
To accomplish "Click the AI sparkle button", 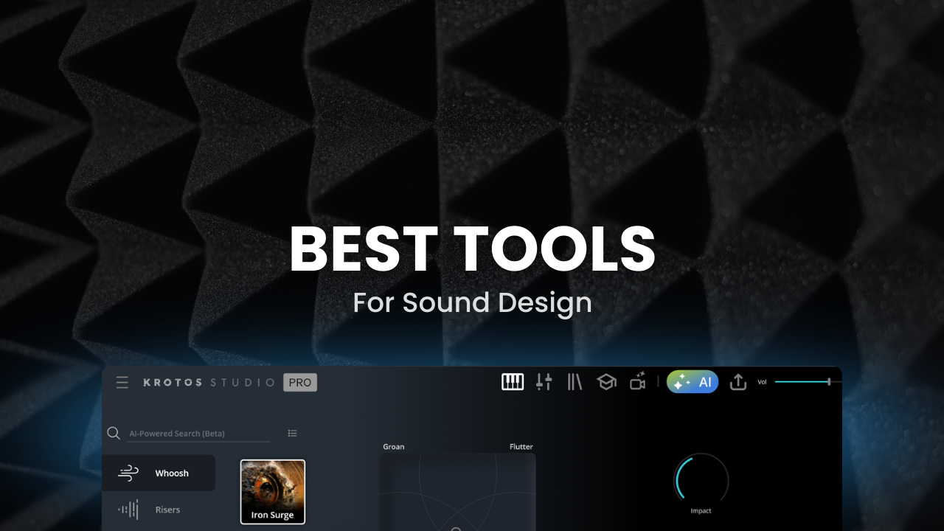I will tap(693, 381).
